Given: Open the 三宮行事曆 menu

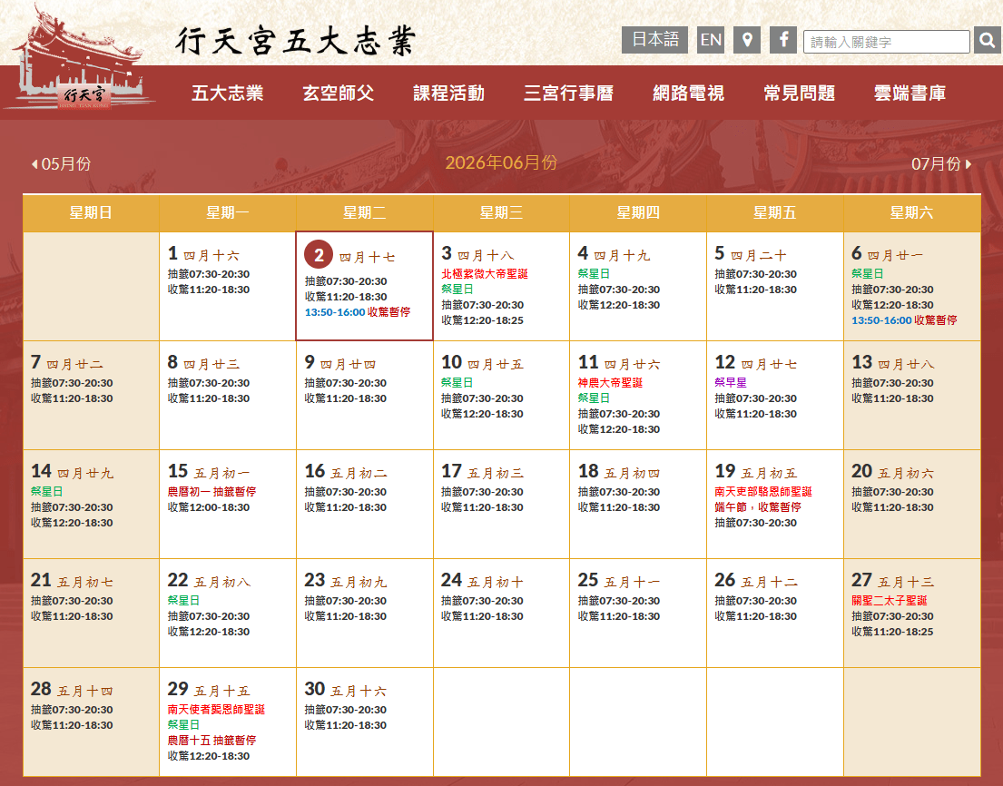Looking at the screenshot, I should click(x=568, y=93).
